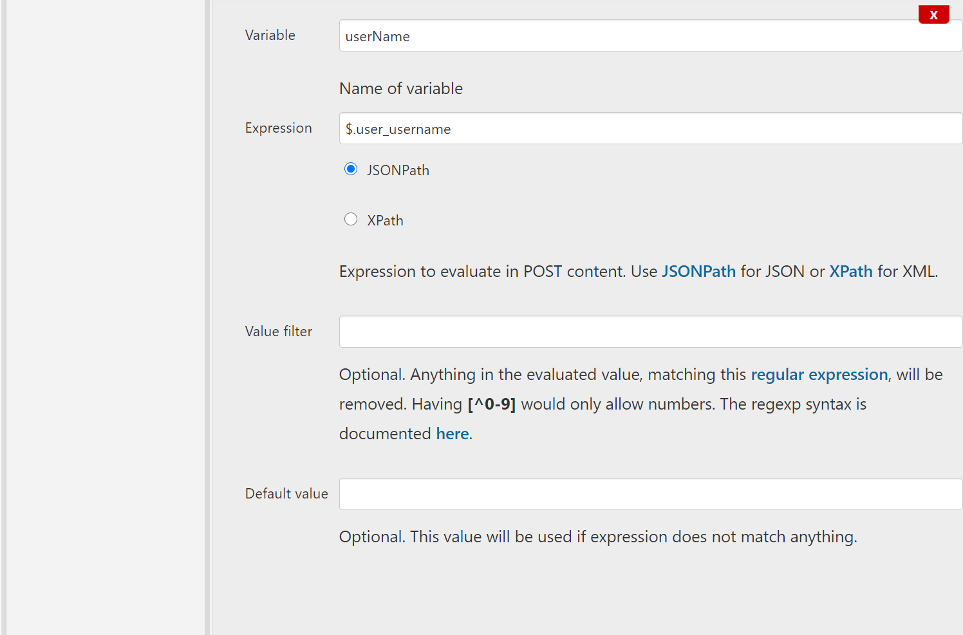Click the empty Value filter field

(x=651, y=332)
